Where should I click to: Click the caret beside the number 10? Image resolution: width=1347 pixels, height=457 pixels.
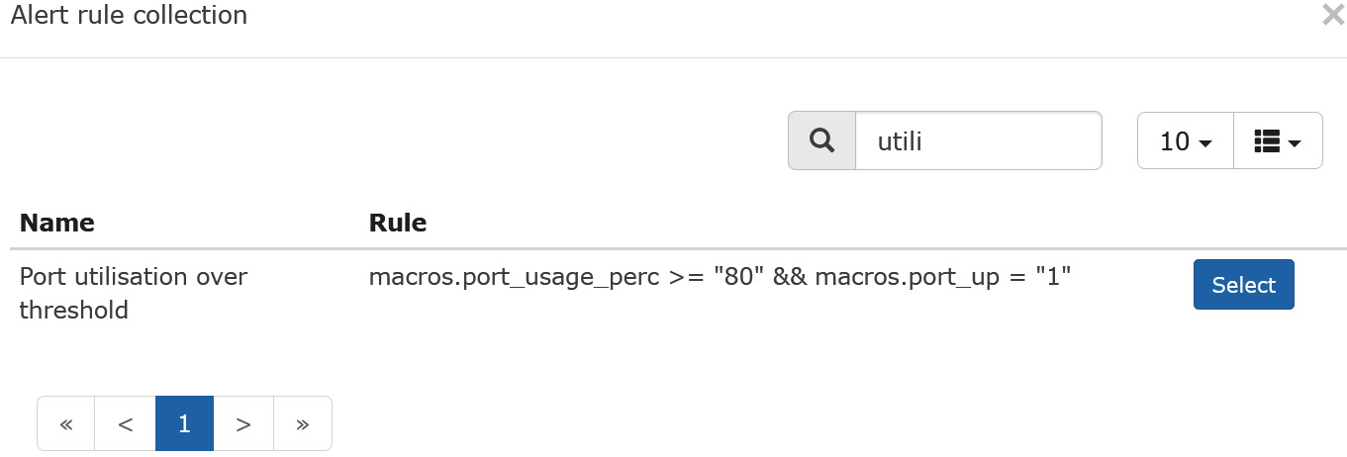pyautogui.click(x=1204, y=143)
